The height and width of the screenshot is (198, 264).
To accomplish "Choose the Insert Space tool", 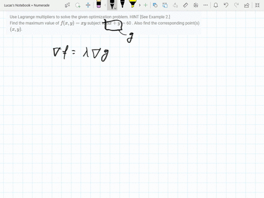I will (x=88, y=5).
